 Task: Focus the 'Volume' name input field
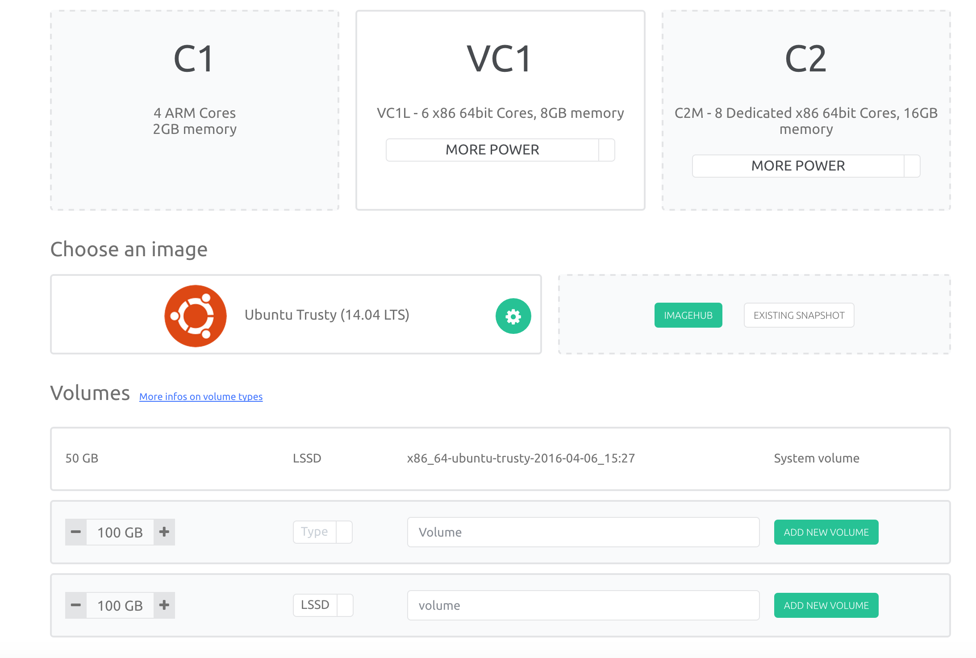click(583, 532)
